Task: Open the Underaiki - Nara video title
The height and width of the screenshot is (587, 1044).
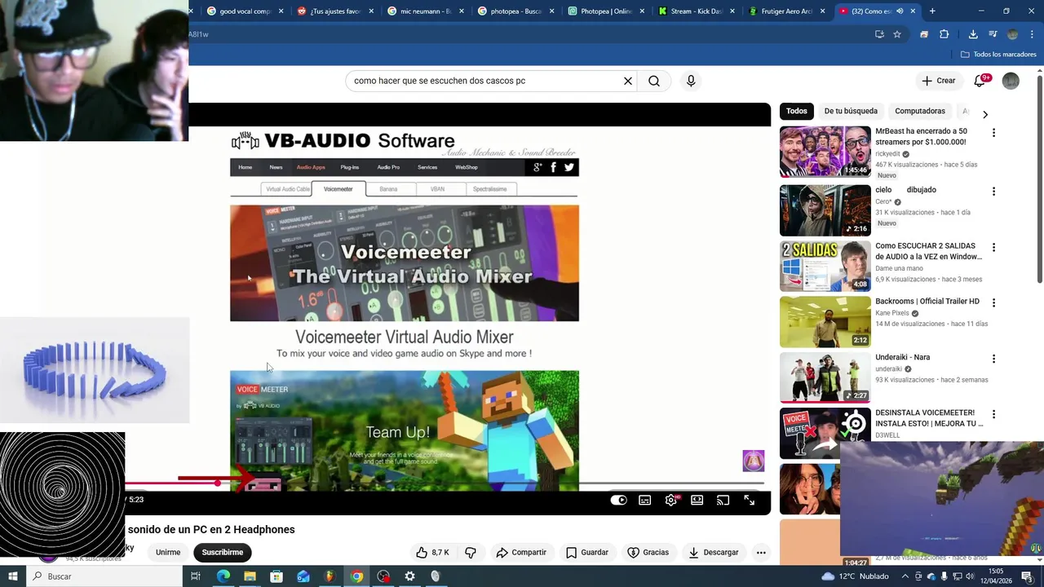Action: pos(902,357)
